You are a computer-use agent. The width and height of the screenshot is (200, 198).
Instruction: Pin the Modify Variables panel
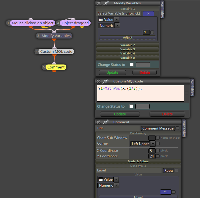[106, 3]
